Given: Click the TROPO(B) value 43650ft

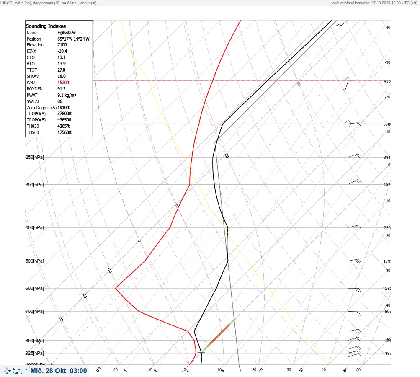Looking at the screenshot, I should click(x=64, y=120).
